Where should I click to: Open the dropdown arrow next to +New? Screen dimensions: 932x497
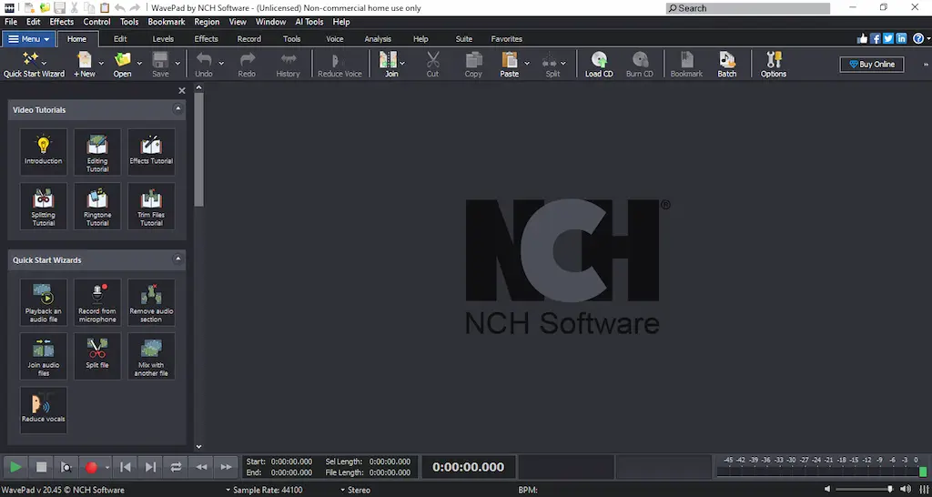[101, 63]
